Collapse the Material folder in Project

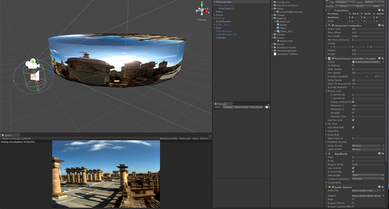click(272, 18)
